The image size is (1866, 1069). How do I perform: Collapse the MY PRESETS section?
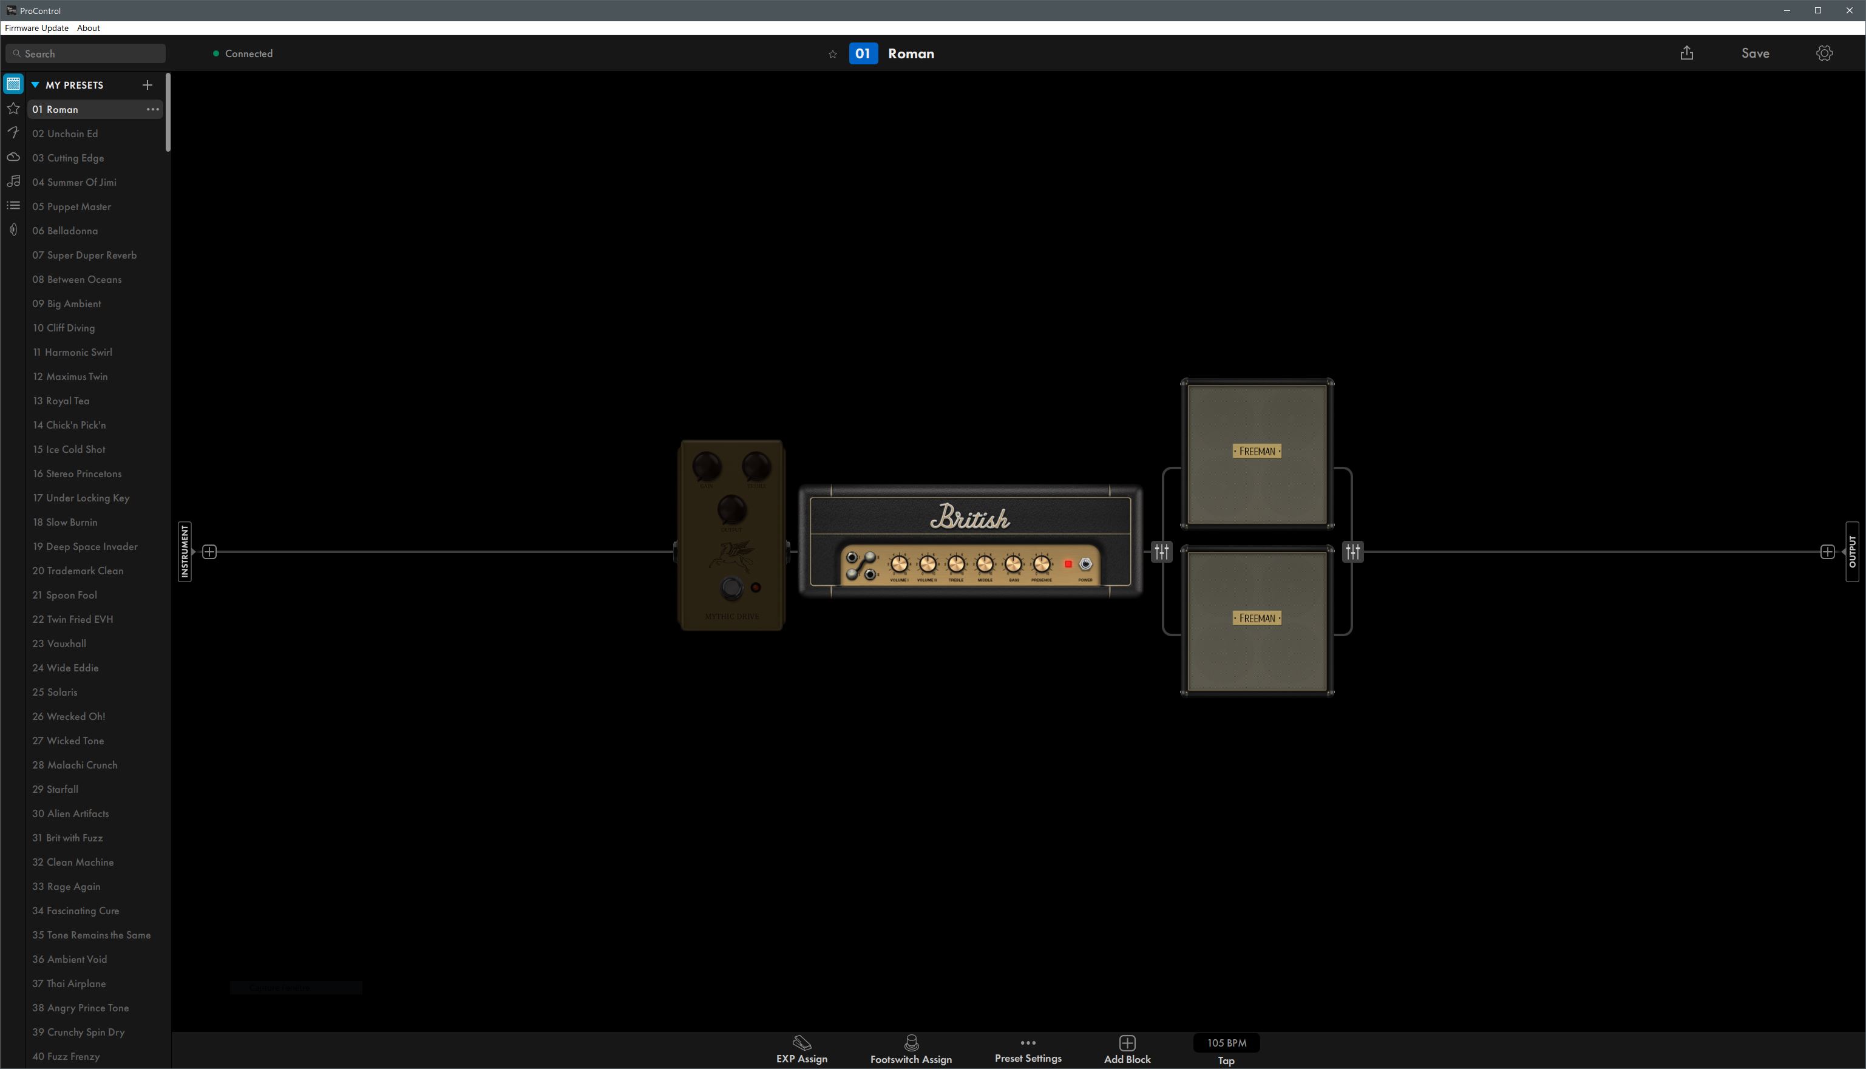point(35,84)
